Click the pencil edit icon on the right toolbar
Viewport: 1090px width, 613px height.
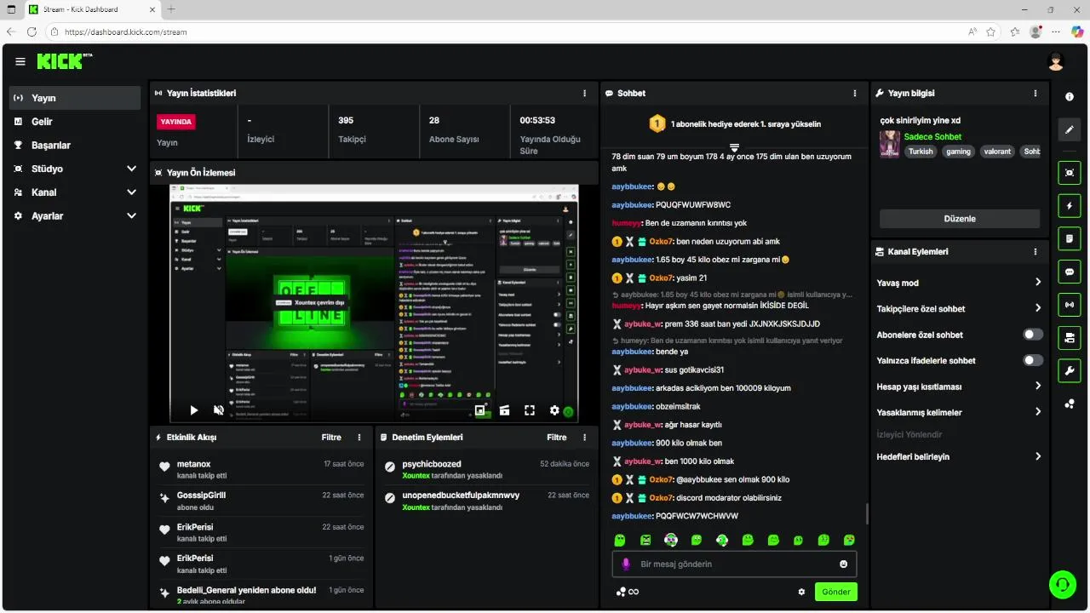point(1070,130)
